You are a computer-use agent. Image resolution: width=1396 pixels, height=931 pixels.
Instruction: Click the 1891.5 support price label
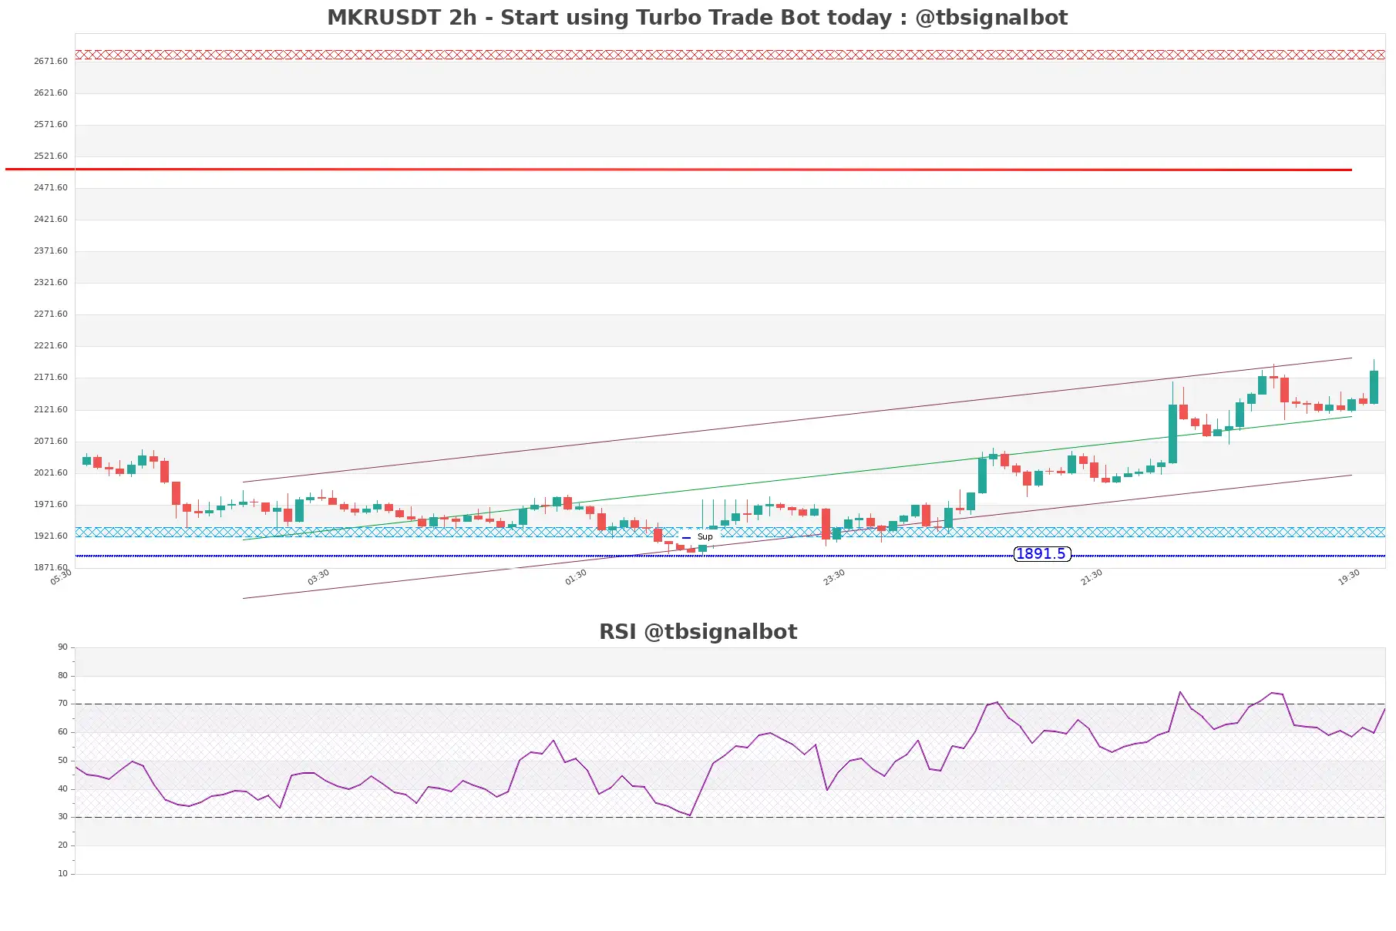[x=1041, y=553]
